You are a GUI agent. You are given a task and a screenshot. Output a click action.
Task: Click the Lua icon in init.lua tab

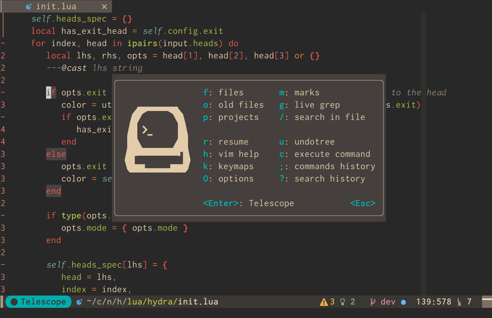pyautogui.click(x=29, y=7)
